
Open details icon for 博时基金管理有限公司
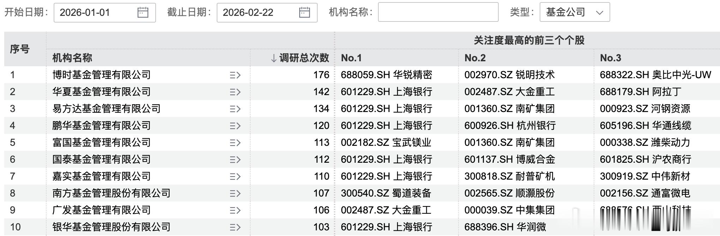[235, 75]
